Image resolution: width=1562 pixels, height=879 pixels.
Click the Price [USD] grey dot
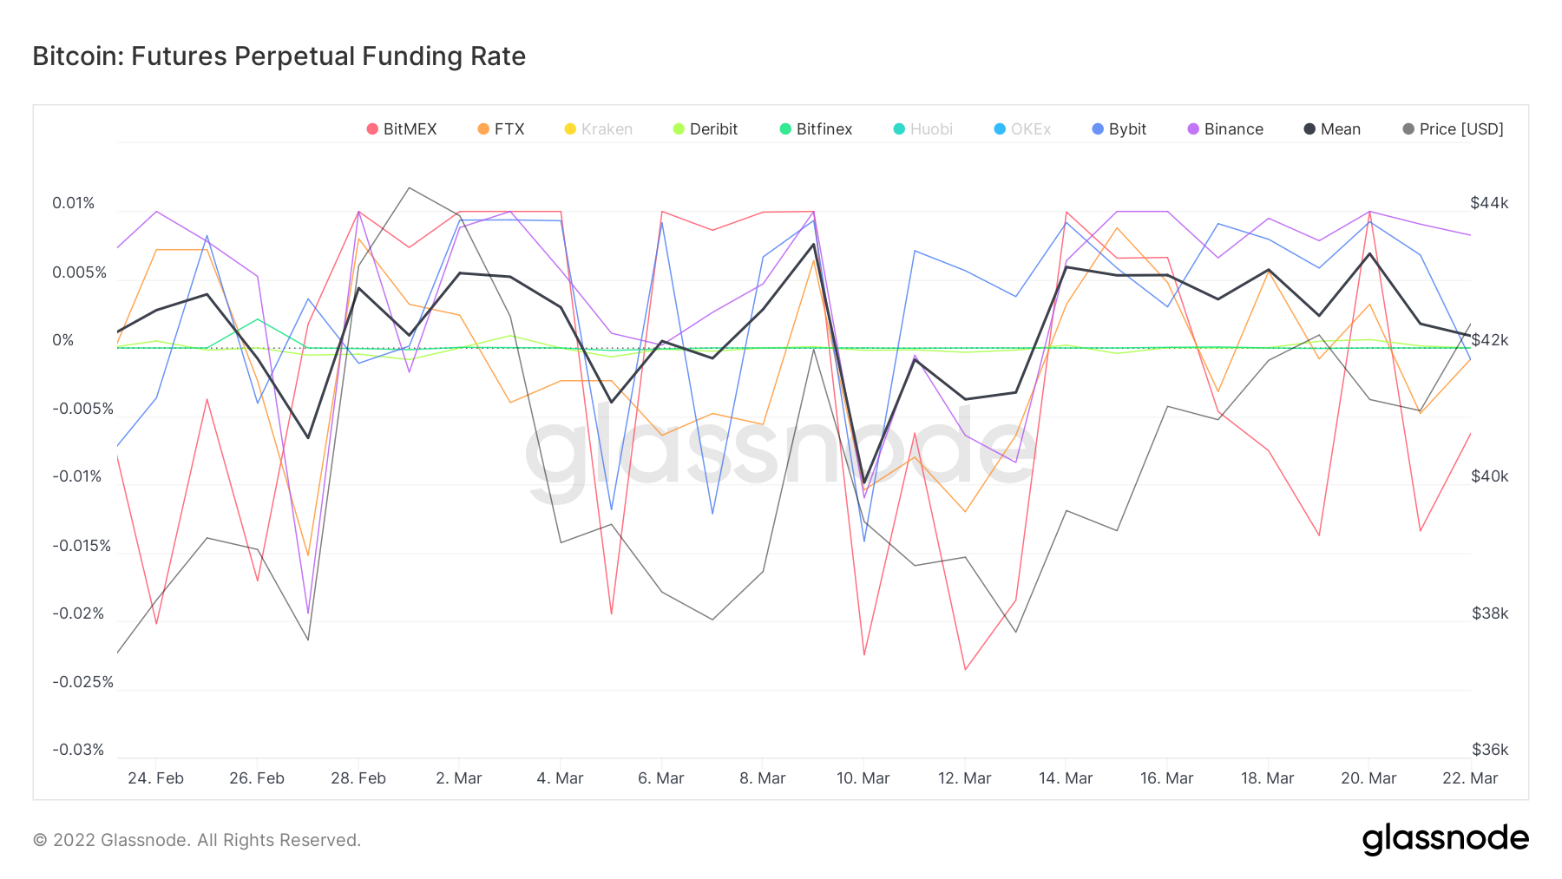pyautogui.click(x=1408, y=129)
